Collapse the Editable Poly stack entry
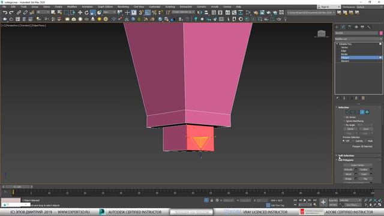Viewport: 384px width, 216px height. (x=337, y=44)
